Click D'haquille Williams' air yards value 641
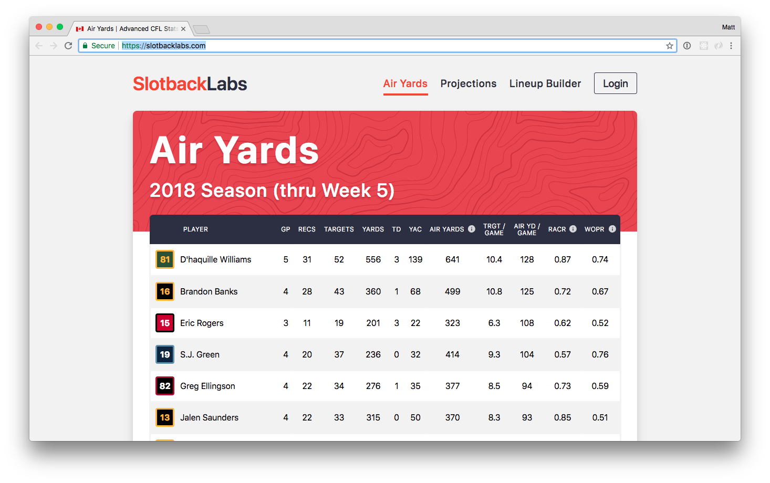This screenshot has height=483, width=770. click(x=453, y=259)
